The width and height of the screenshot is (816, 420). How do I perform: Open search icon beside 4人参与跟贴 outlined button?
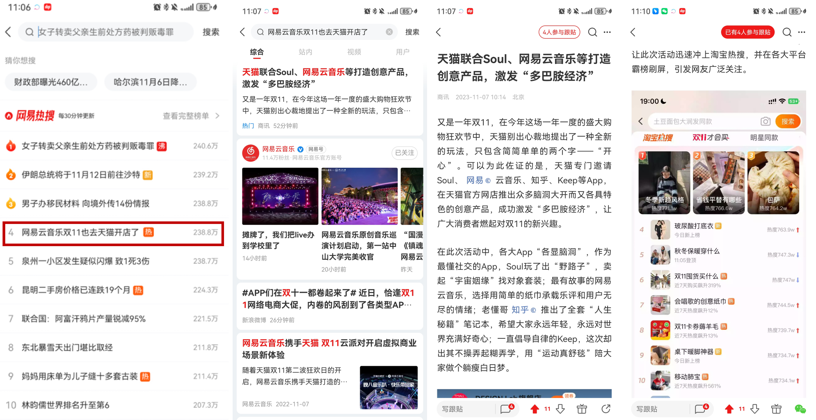click(592, 32)
